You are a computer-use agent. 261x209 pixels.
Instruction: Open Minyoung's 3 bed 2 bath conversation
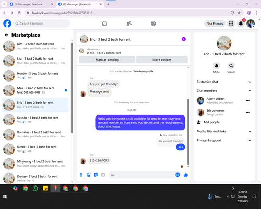click(35, 164)
